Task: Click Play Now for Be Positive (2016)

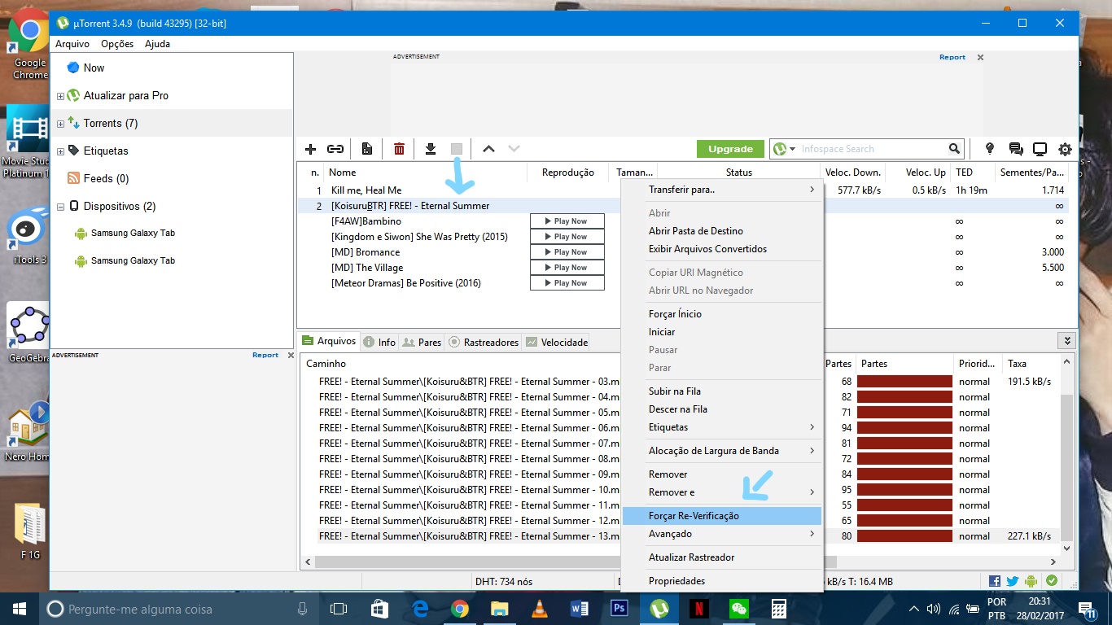Action: [567, 283]
